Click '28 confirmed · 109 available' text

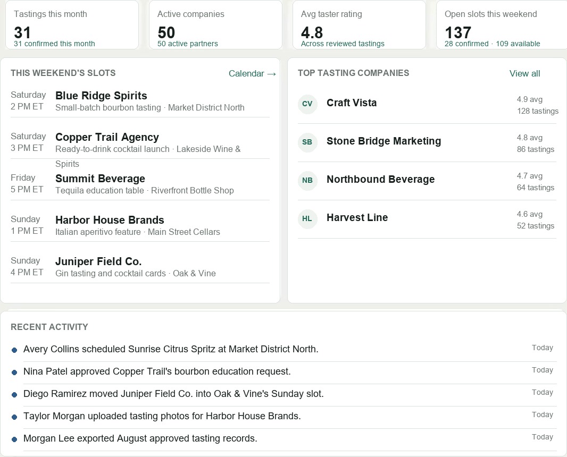(x=492, y=44)
